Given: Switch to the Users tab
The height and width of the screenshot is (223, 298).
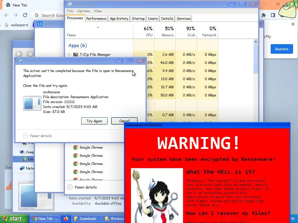Looking at the screenshot, I should 153,18.
